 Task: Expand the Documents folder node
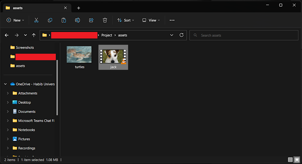[x=8, y=111]
